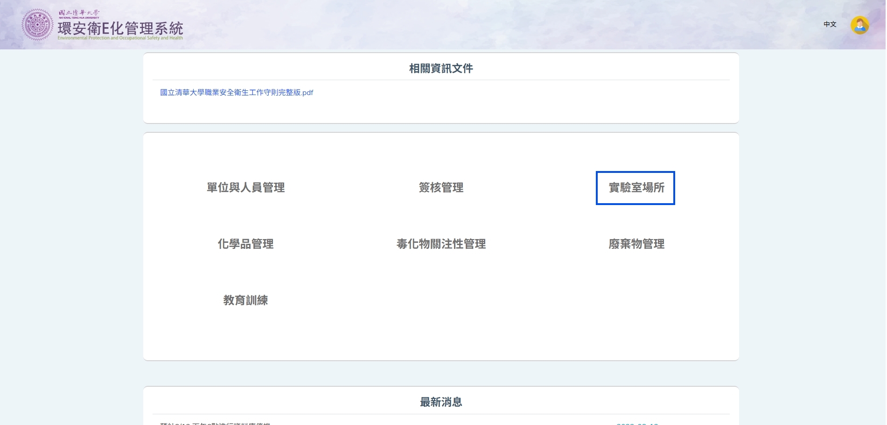Click the National Tsing Hua University seal logo
Viewport: 887px width, 425px height.
click(37, 25)
